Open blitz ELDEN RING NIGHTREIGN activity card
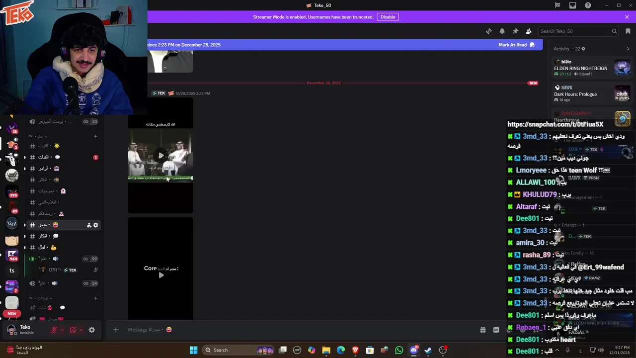Viewport: 636px width, 358px height. pos(592,68)
